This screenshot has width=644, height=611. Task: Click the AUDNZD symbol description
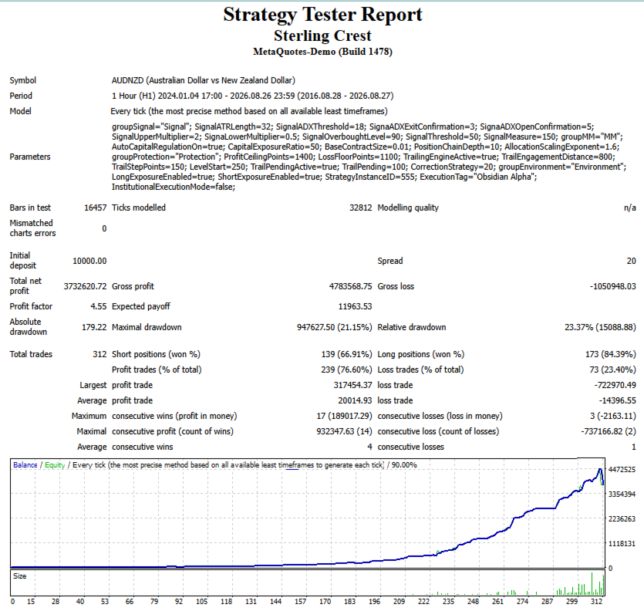click(x=204, y=80)
